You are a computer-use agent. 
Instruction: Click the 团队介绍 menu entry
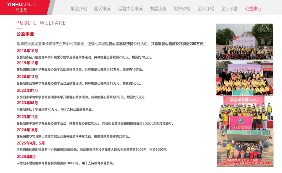click(x=206, y=8)
